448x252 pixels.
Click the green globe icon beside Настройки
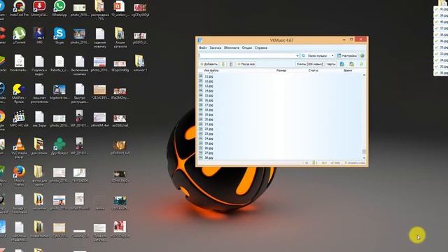(363, 55)
